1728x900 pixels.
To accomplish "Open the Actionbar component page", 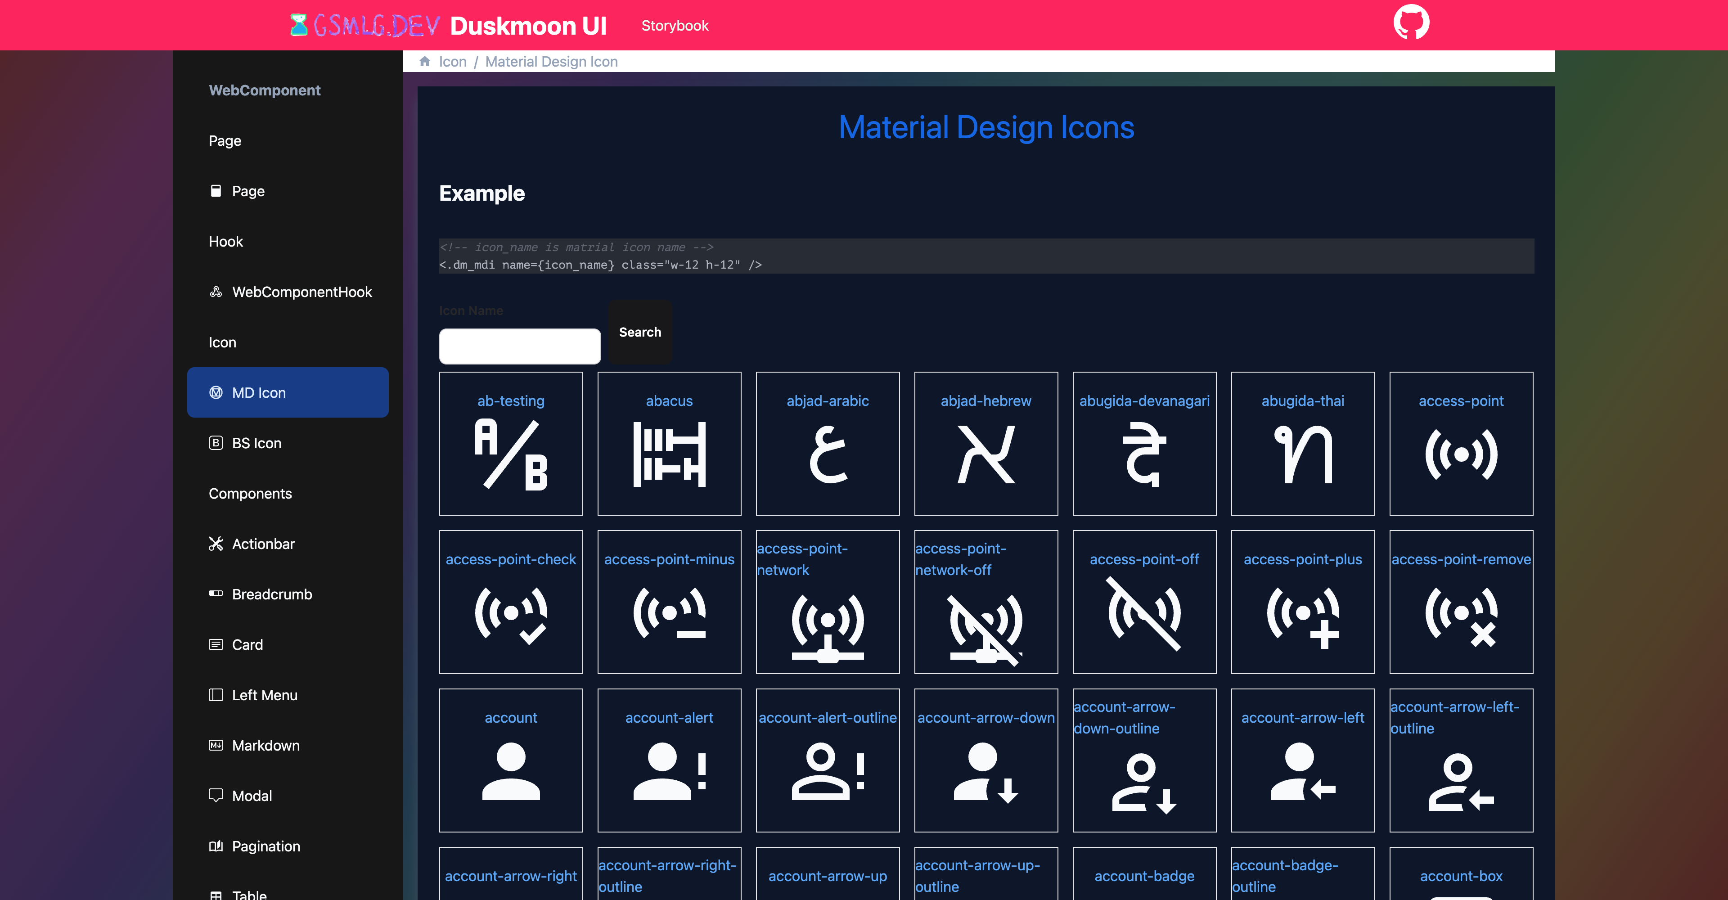I will point(288,544).
